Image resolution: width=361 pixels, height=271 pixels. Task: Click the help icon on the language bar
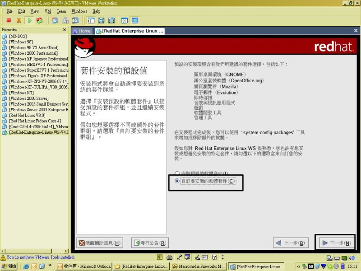[214, 257]
